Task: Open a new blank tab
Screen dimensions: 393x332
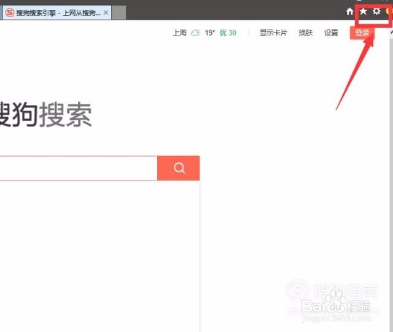Action: (119, 12)
